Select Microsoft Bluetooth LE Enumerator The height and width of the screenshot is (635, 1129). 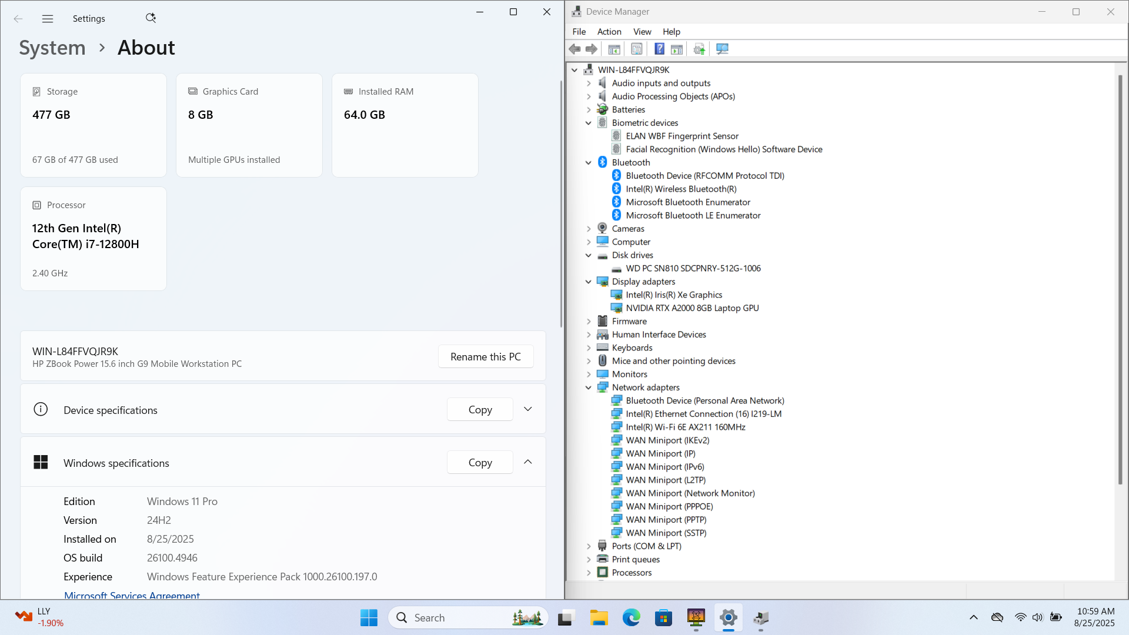(x=693, y=215)
